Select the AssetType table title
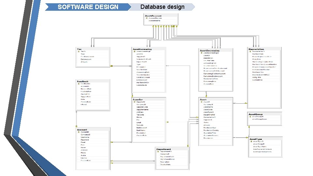Screen dimensions: 313x176 tap(256, 139)
